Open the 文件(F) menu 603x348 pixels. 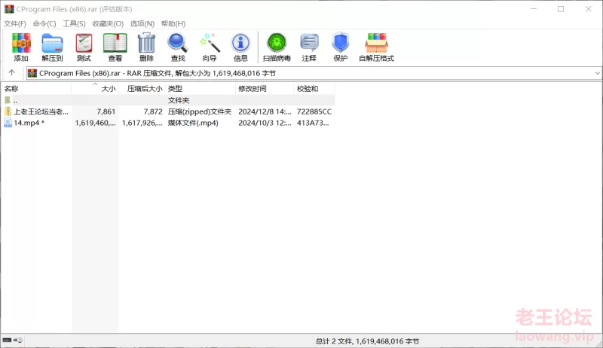tap(15, 24)
